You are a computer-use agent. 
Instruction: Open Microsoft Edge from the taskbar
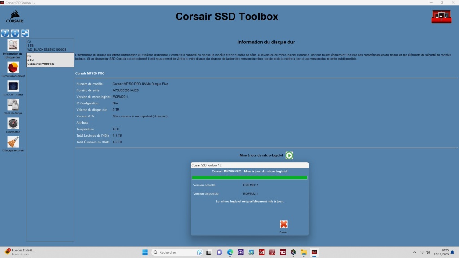tap(230, 252)
